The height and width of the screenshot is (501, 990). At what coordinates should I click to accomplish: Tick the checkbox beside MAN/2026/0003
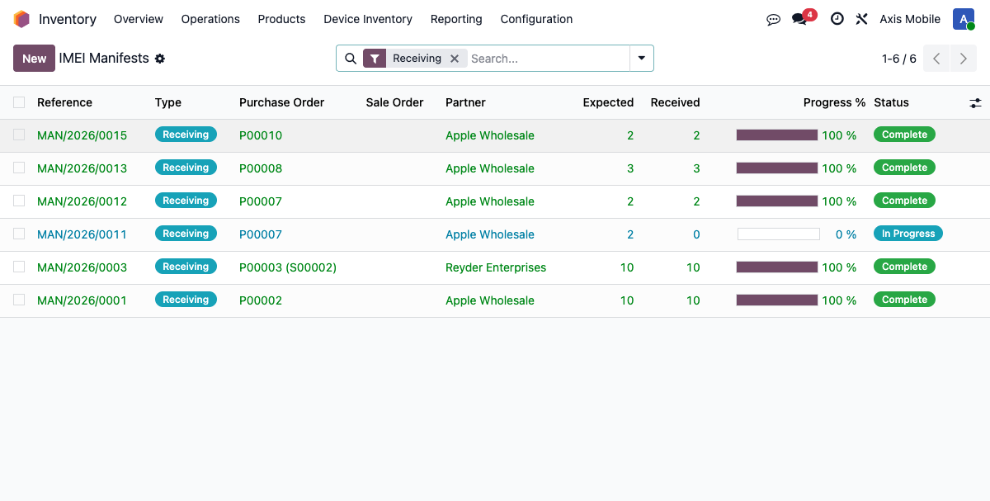(18, 267)
